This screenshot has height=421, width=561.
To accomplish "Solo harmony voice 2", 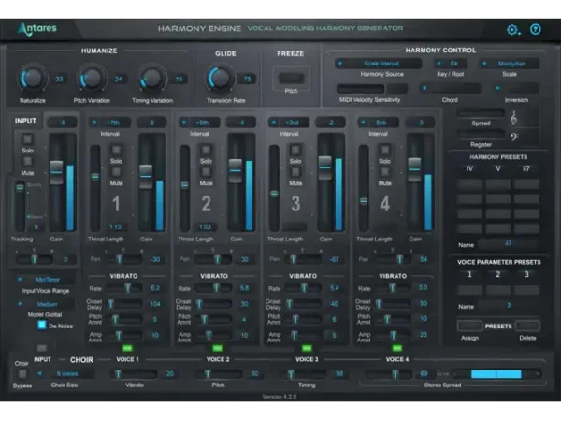I will coord(206,150).
